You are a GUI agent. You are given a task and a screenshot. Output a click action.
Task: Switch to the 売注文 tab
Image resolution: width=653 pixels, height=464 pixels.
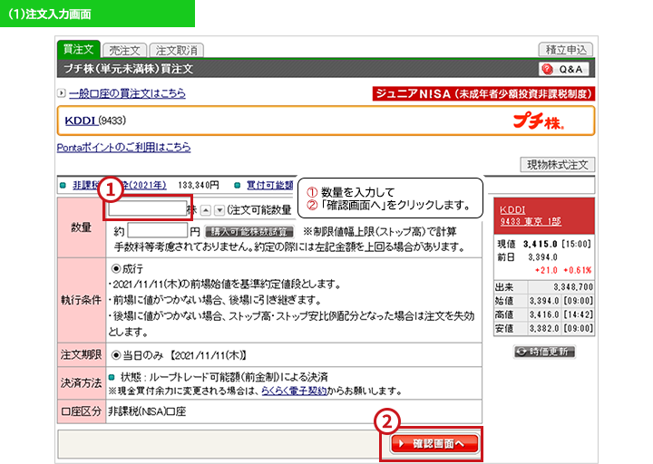(124, 51)
